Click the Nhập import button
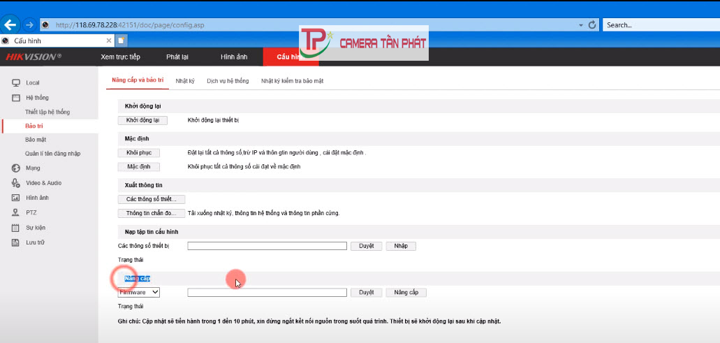 401,246
